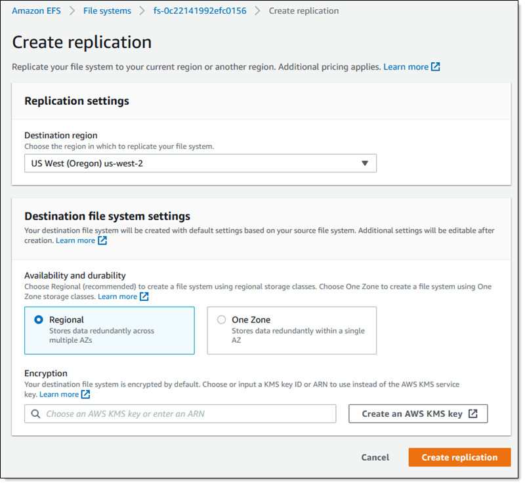The width and height of the screenshot is (525, 485).
Task: Select the One Zone radio option
Action: coord(221,320)
